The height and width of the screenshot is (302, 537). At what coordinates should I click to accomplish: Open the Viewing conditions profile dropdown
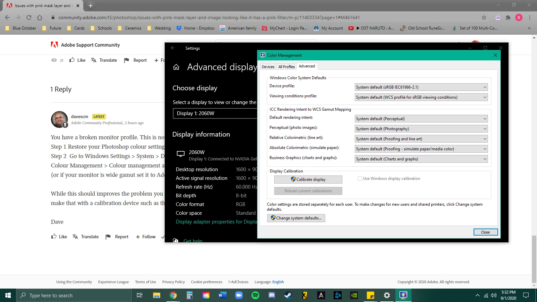point(421,97)
